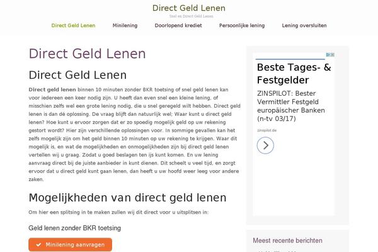Image resolution: width=378 pixels, height=252 pixels.
Task: Click the ZINSPILOT ad description text
Action: click(x=290, y=106)
